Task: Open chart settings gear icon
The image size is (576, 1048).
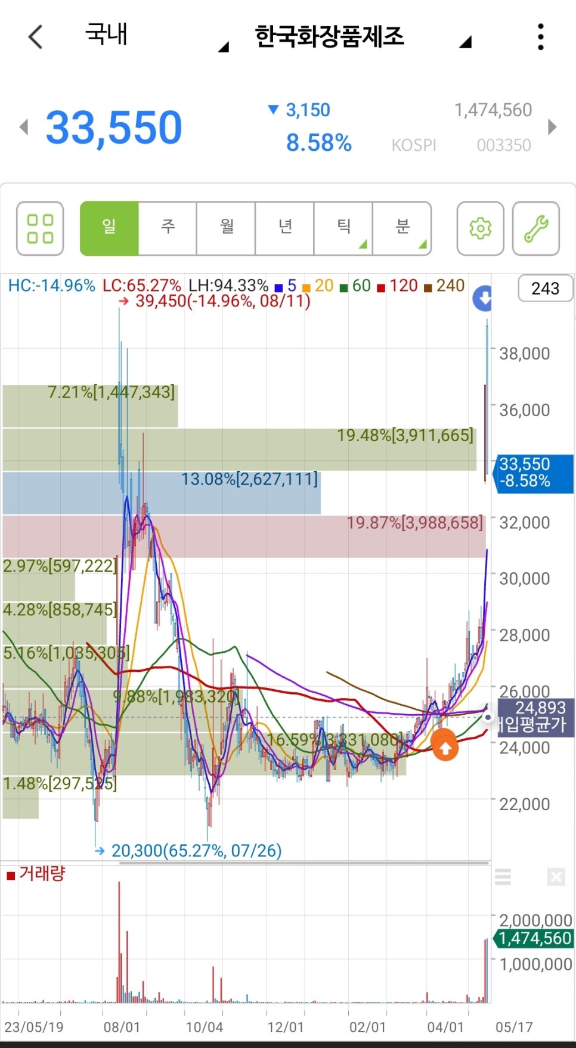Action: (x=480, y=229)
